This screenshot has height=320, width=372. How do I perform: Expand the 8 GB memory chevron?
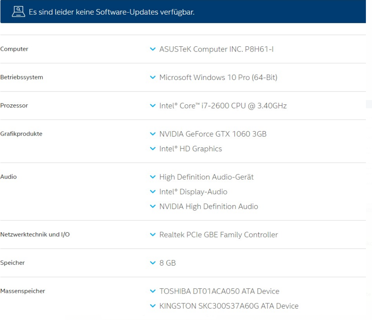(x=153, y=263)
